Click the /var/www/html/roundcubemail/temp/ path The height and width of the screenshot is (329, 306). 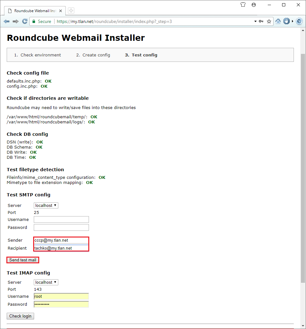click(47, 117)
